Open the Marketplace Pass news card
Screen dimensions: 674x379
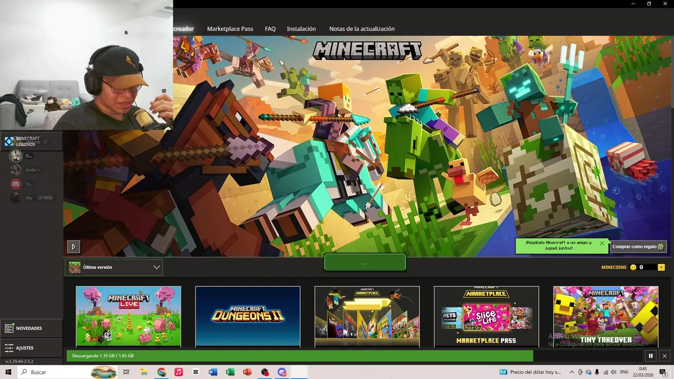pos(486,316)
